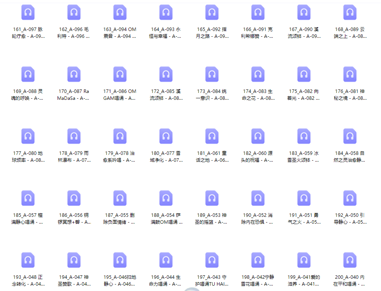Click the icon for 186_A-056 铜锣冥想+磬
This screenshot has width=381, height=291.
click(x=74, y=198)
